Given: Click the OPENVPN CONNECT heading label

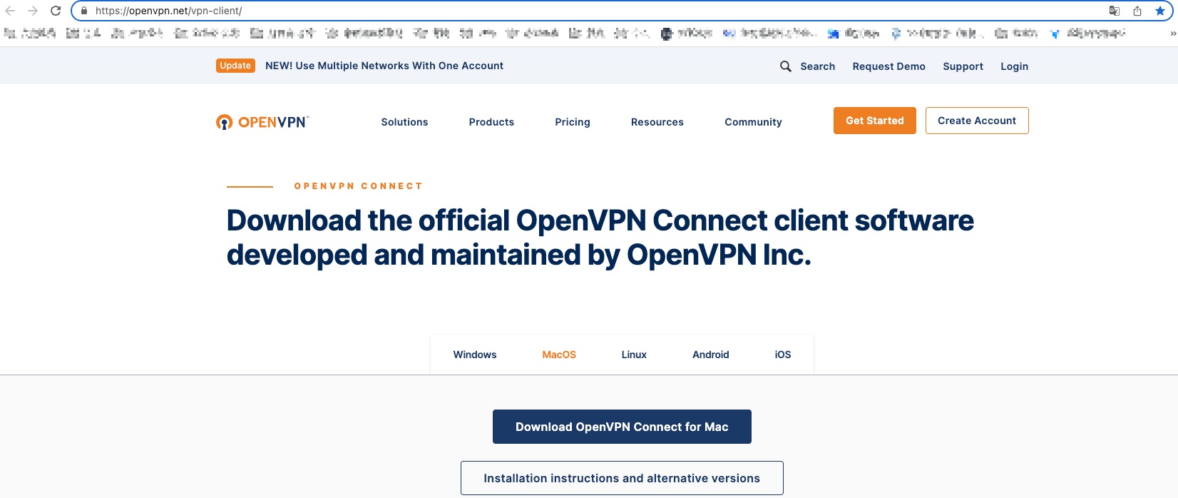Looking at the screenshot, I should pos(359,186).
